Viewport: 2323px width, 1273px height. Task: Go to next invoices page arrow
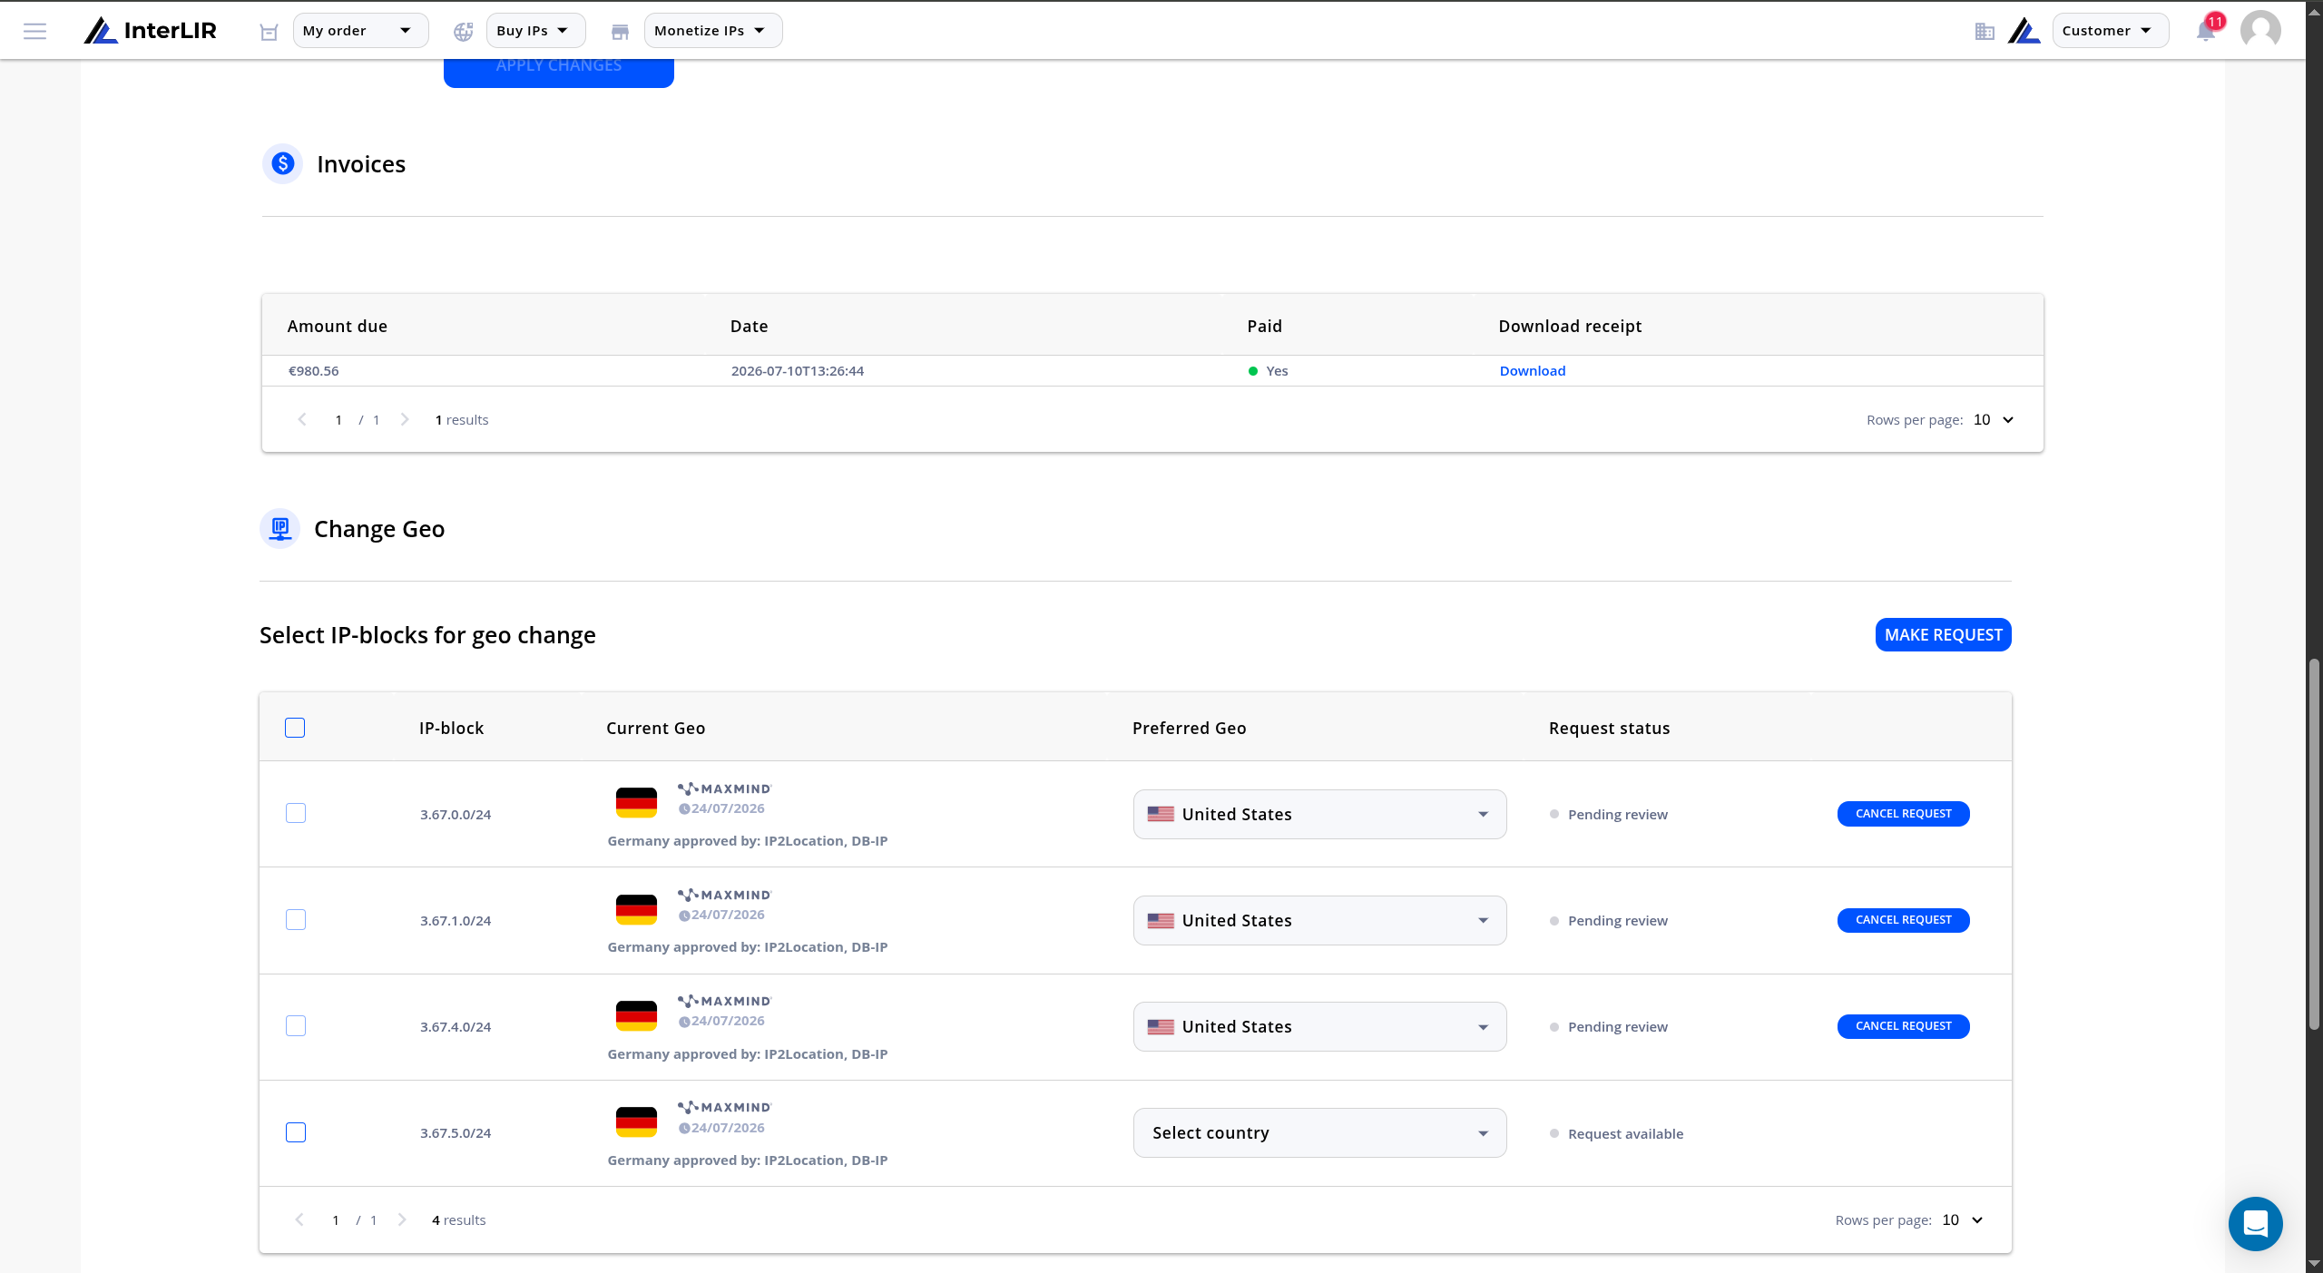pos(405,419)
